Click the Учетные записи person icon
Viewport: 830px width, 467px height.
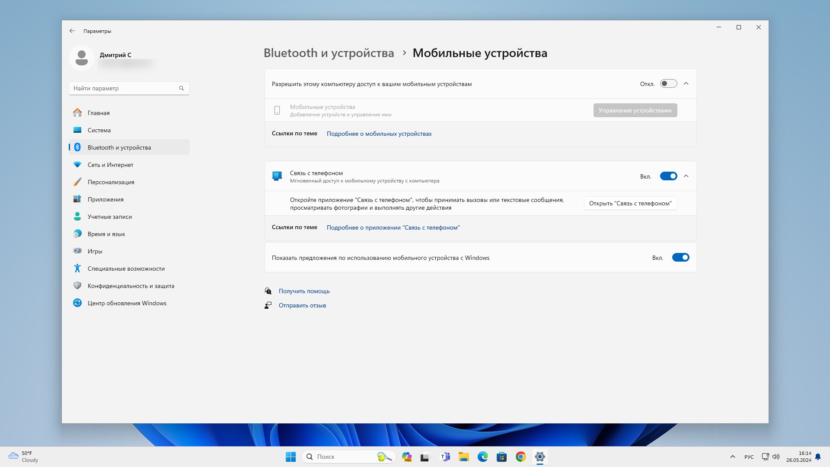click(77, 217)
